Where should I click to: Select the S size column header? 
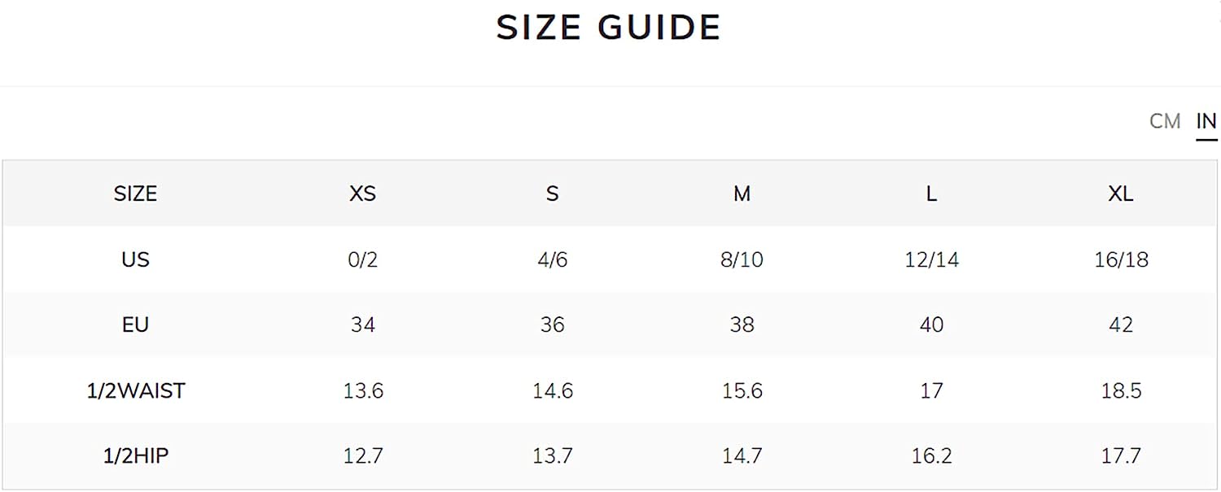click(x=553, y=194)
